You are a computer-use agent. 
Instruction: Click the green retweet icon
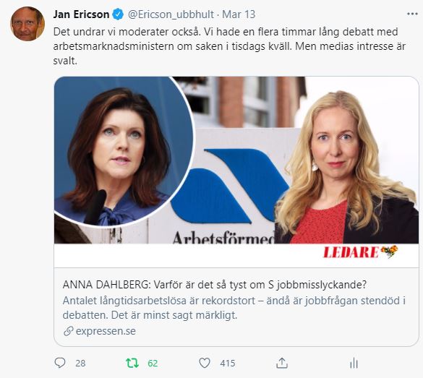(132, 363)
